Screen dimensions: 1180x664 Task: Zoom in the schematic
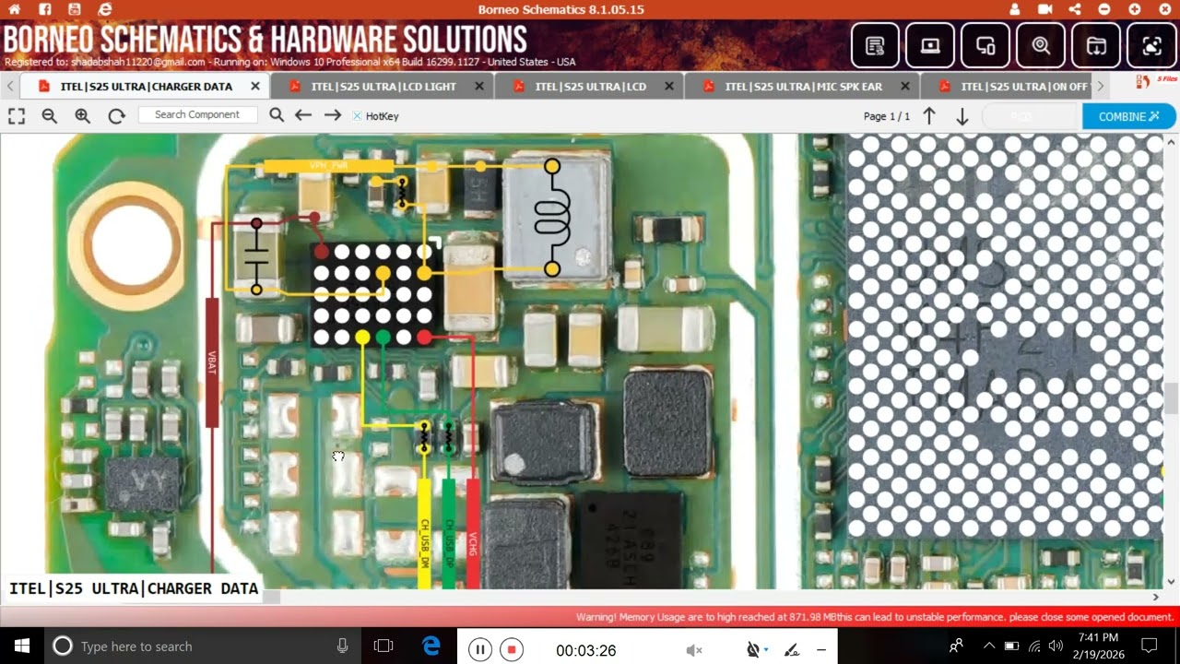point(83,116)
